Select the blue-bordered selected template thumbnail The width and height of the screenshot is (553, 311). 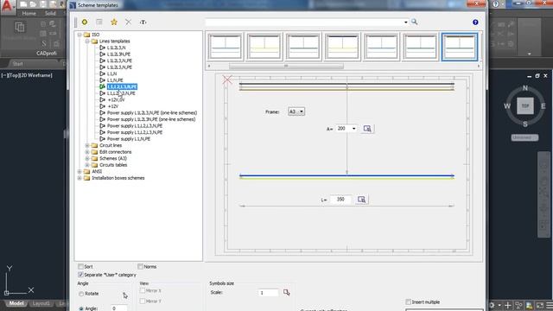(x=460, y=47)
